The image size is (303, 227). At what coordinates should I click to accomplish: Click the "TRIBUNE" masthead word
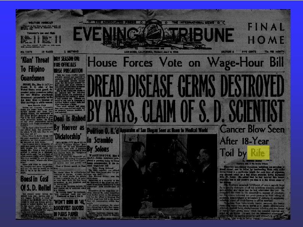pyautogui.click(x=201, y=35)
